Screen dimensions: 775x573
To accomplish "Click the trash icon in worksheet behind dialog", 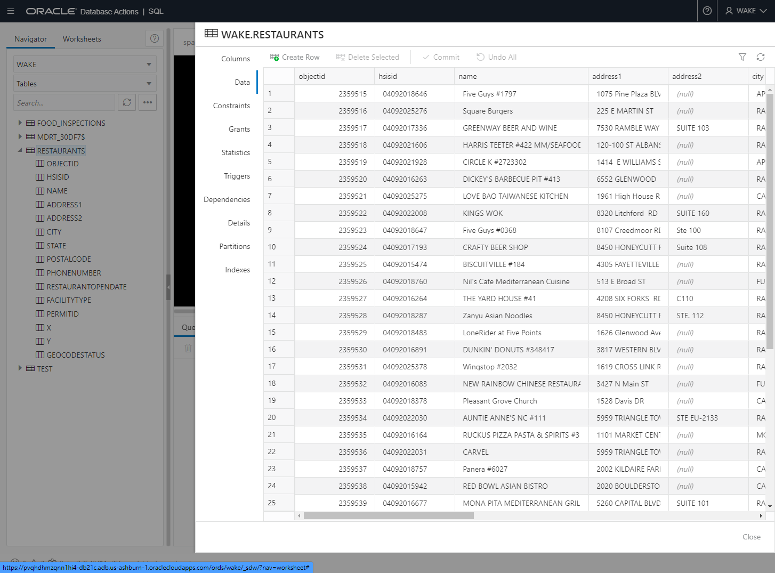I will click(x=188, y=348).
